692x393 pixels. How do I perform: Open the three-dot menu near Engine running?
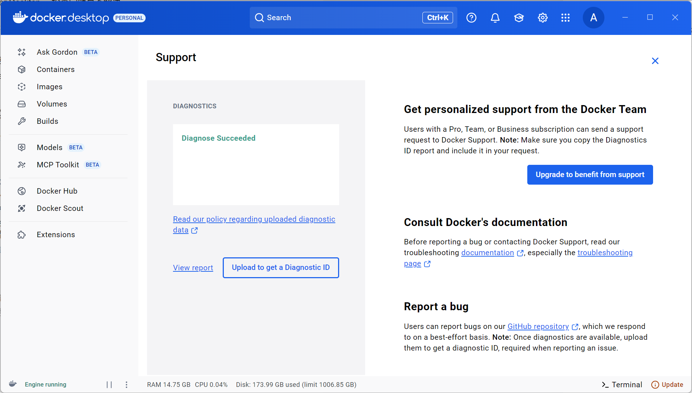[x=127, y=384]
